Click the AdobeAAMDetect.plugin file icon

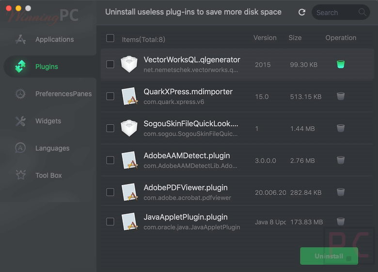[129, 160]
